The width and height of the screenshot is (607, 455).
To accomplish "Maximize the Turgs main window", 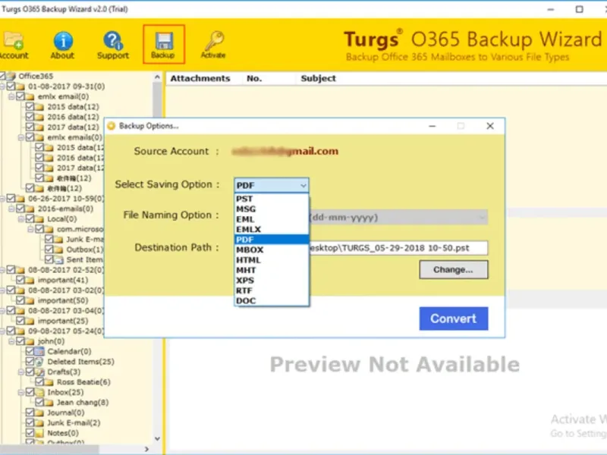I will [579, 9].
